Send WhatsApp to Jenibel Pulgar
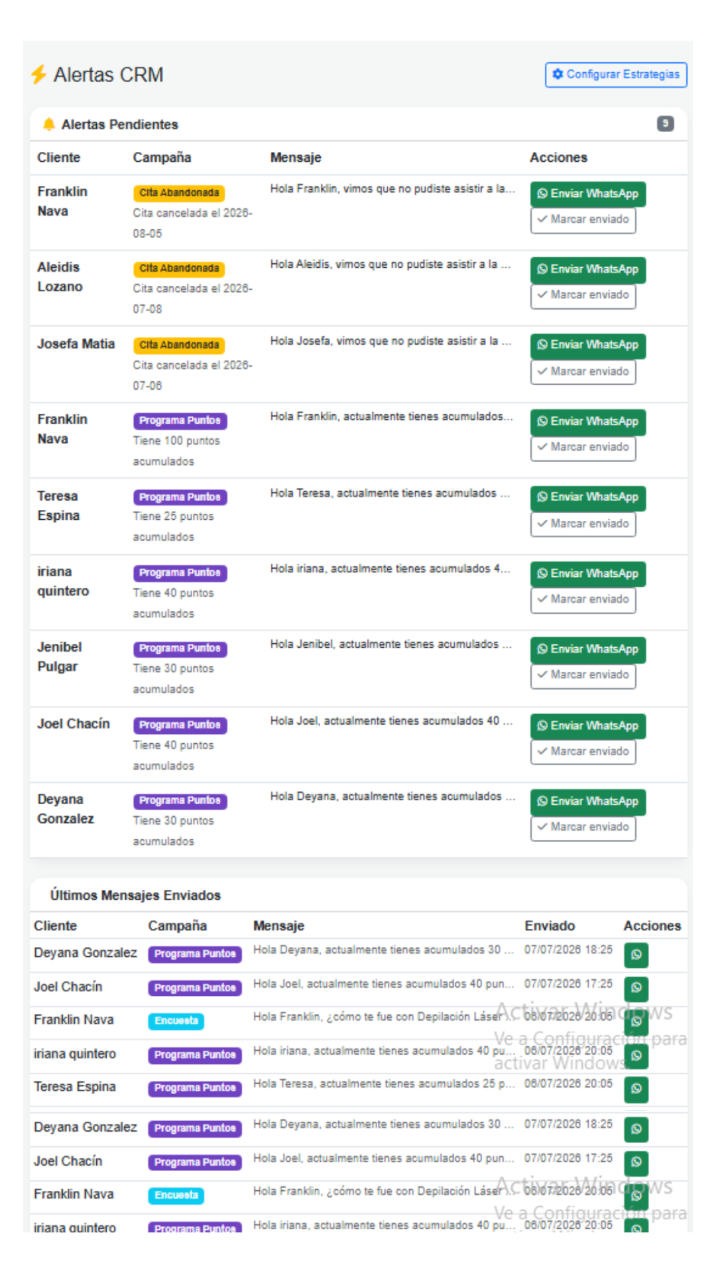This screenshot has width=716, height=1273. coord(588,649)
